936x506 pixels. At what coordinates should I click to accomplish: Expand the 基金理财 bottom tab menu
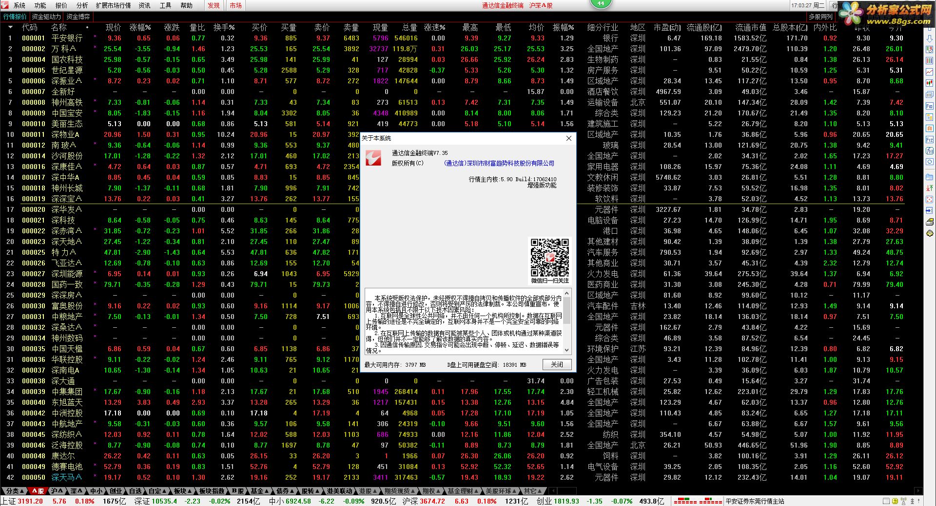pyautogui.click(x=463, y=491)
